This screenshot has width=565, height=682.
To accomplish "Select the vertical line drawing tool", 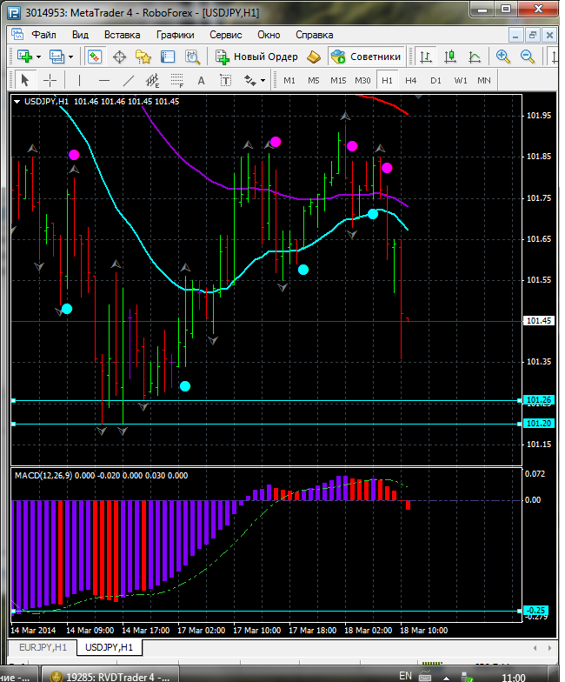I will point(80,80).
